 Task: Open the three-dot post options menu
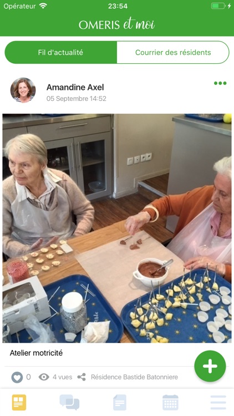point(220,83)
